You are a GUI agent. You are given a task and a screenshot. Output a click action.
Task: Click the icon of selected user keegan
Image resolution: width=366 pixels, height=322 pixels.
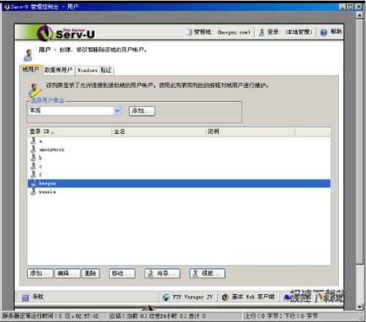point(34,183)
